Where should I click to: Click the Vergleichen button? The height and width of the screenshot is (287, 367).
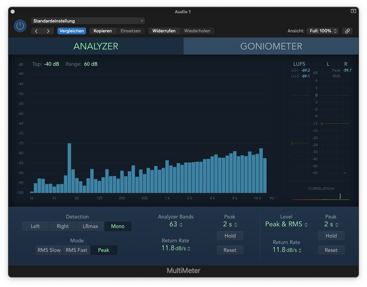[72, 31]
